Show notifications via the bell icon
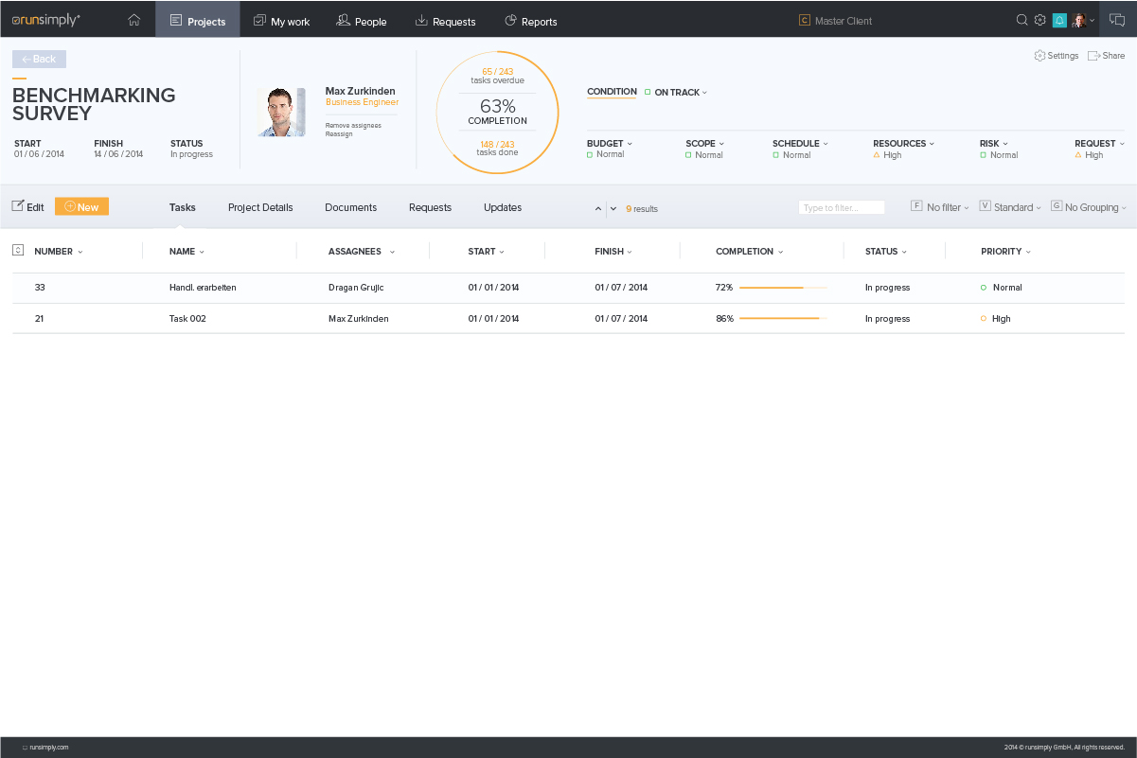1137x758 pixels. tap(1059, 20)
